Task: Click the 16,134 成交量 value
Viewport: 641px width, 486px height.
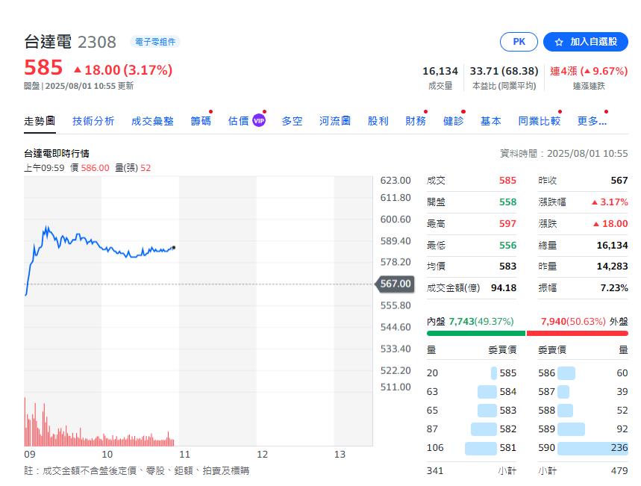Action: (440, 71)
